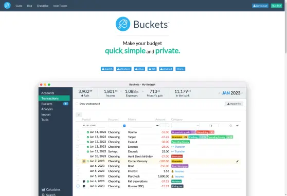
Task: Click the cleared checkmark icon on Venmo row
Action: [x=88, y=132]
